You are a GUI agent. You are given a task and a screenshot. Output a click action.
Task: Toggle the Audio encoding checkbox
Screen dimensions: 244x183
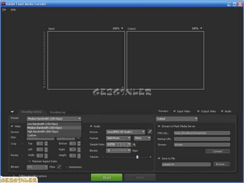tap(91, 126)
